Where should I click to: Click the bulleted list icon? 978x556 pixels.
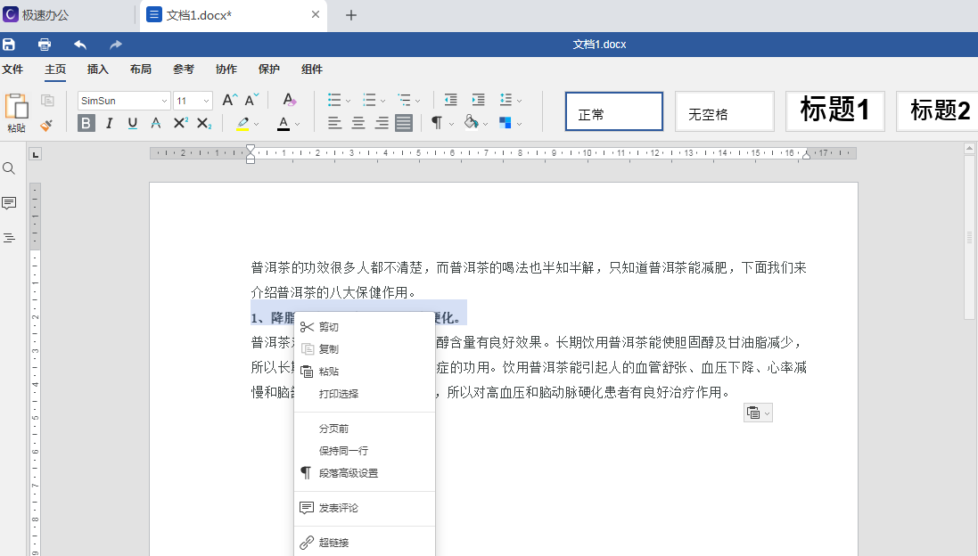[334, 100]
